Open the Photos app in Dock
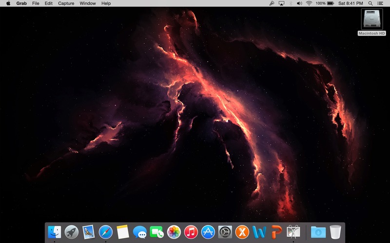 174,232
